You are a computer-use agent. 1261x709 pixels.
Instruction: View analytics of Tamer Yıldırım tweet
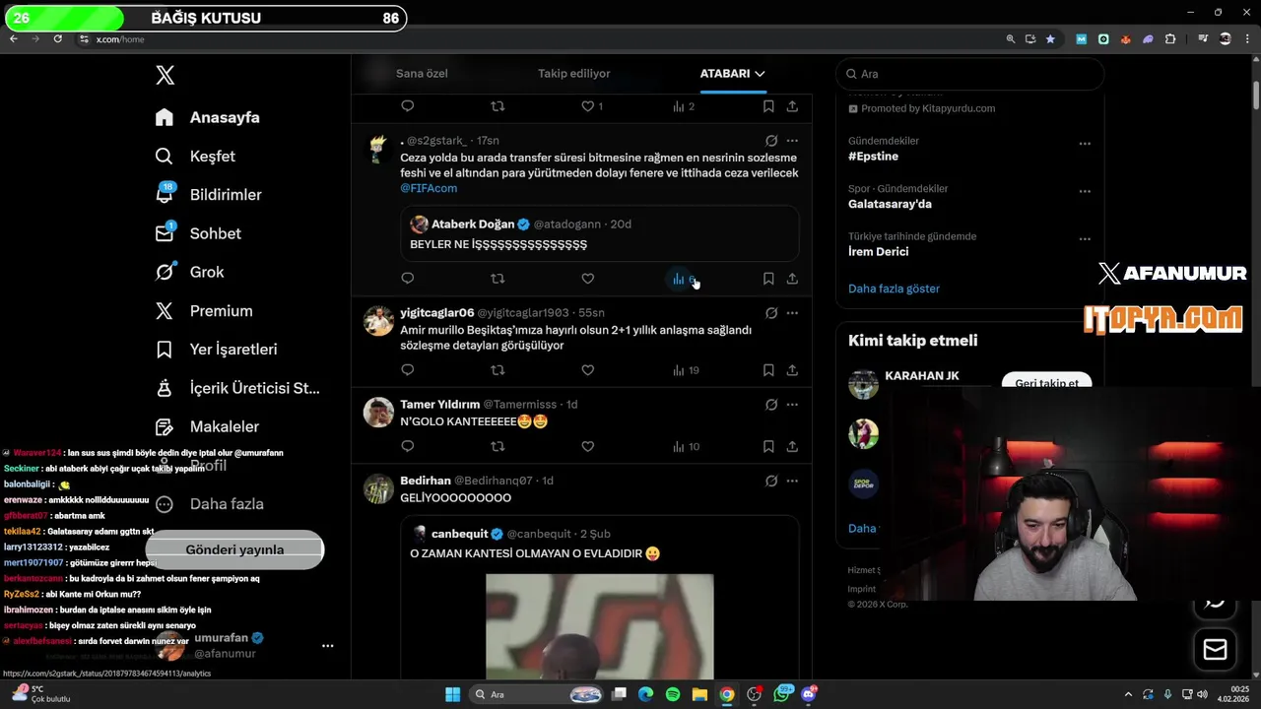tap(686, 446)
